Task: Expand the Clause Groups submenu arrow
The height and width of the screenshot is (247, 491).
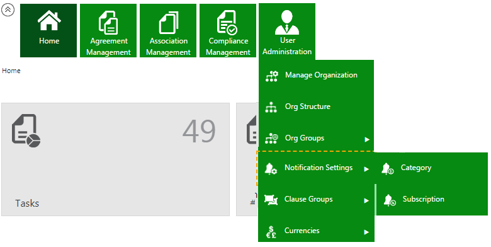Action: pyautogui.click(x=366, y=200)
